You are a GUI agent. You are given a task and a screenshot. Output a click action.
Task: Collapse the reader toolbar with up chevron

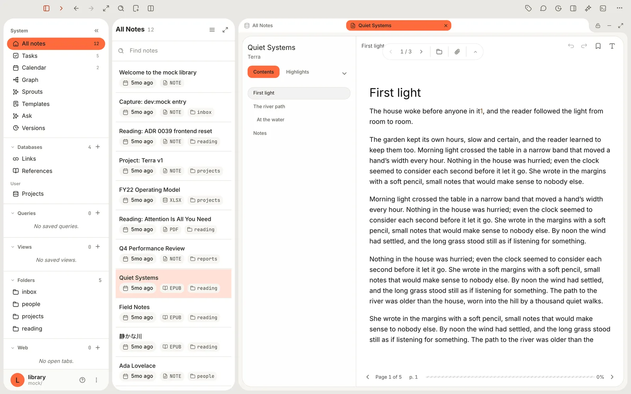point(475,52)
